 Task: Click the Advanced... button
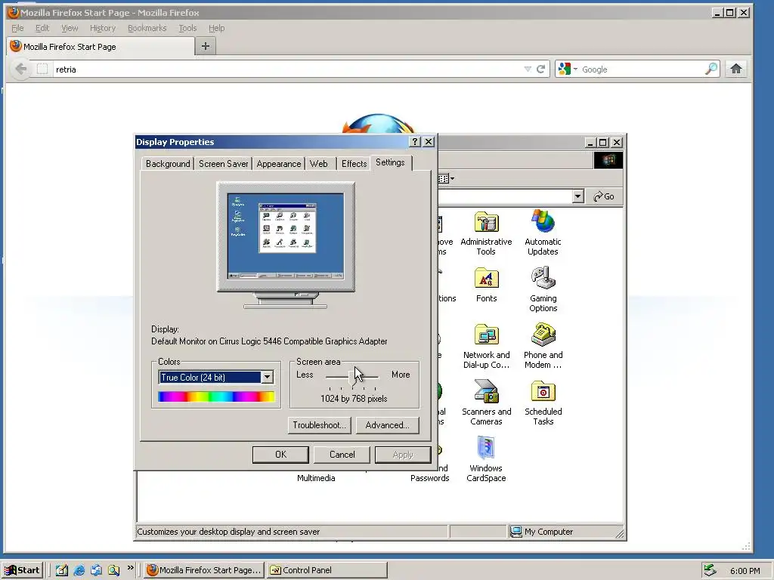[x=388, y=425]
